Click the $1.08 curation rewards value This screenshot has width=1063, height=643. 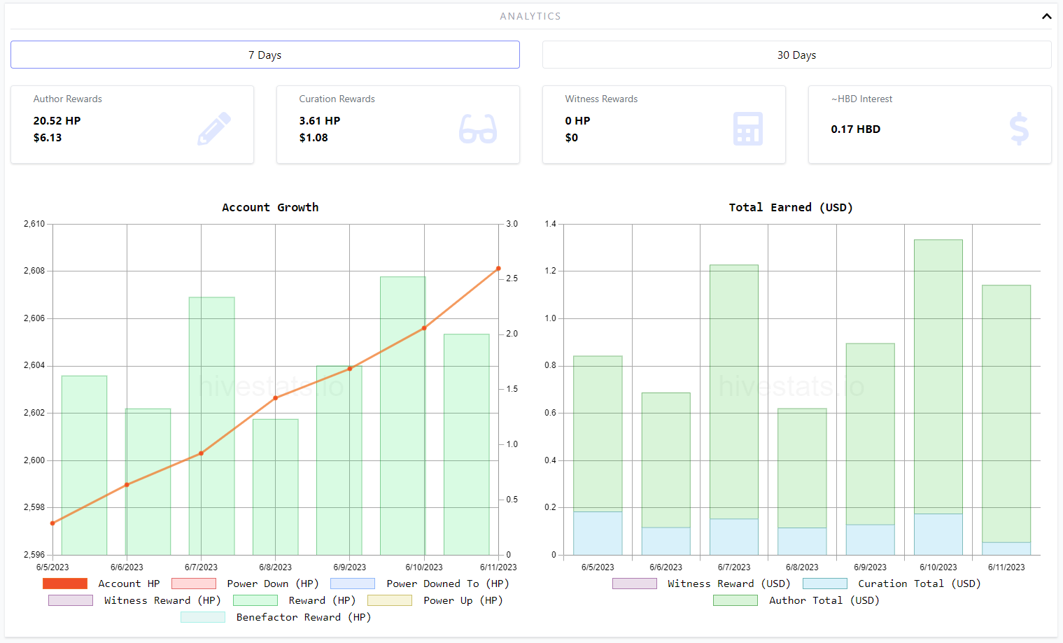pyautogui.click(x=314, y=137)
